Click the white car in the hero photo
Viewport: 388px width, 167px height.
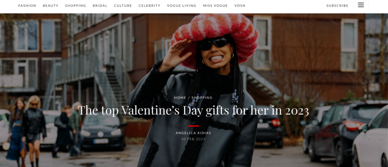coord(371,138)
